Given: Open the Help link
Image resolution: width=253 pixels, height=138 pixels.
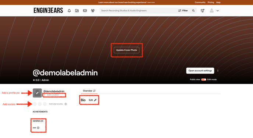Looking at the screenshot, I should pyautogui.click(x=218, y=3).
